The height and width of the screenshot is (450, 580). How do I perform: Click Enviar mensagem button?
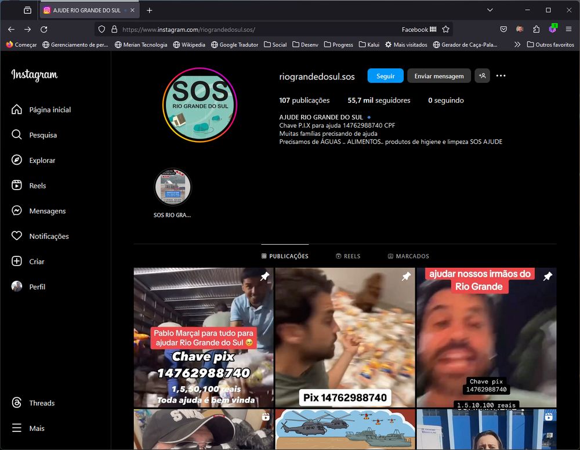[x=438, y=76]
